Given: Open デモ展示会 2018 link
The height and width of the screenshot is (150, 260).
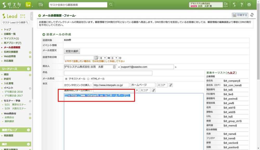Looking at the screenshot, I should pyautogui.click(x=14, y=92).
